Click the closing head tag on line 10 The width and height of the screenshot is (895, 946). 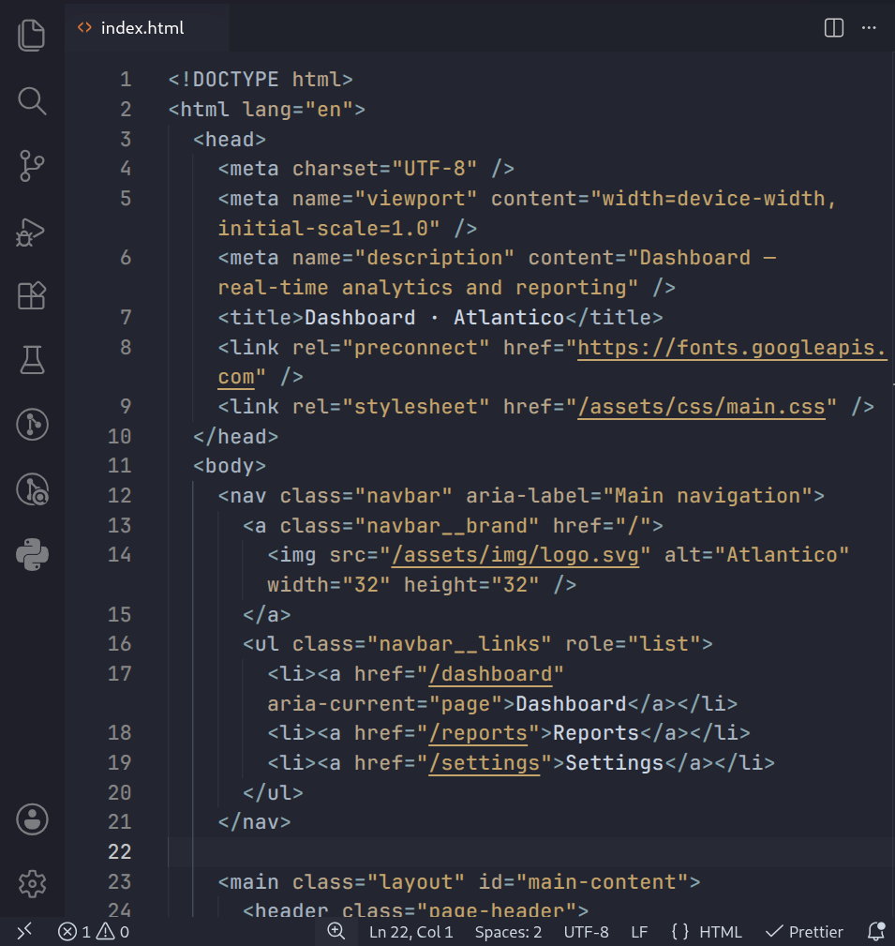(236, 437)
